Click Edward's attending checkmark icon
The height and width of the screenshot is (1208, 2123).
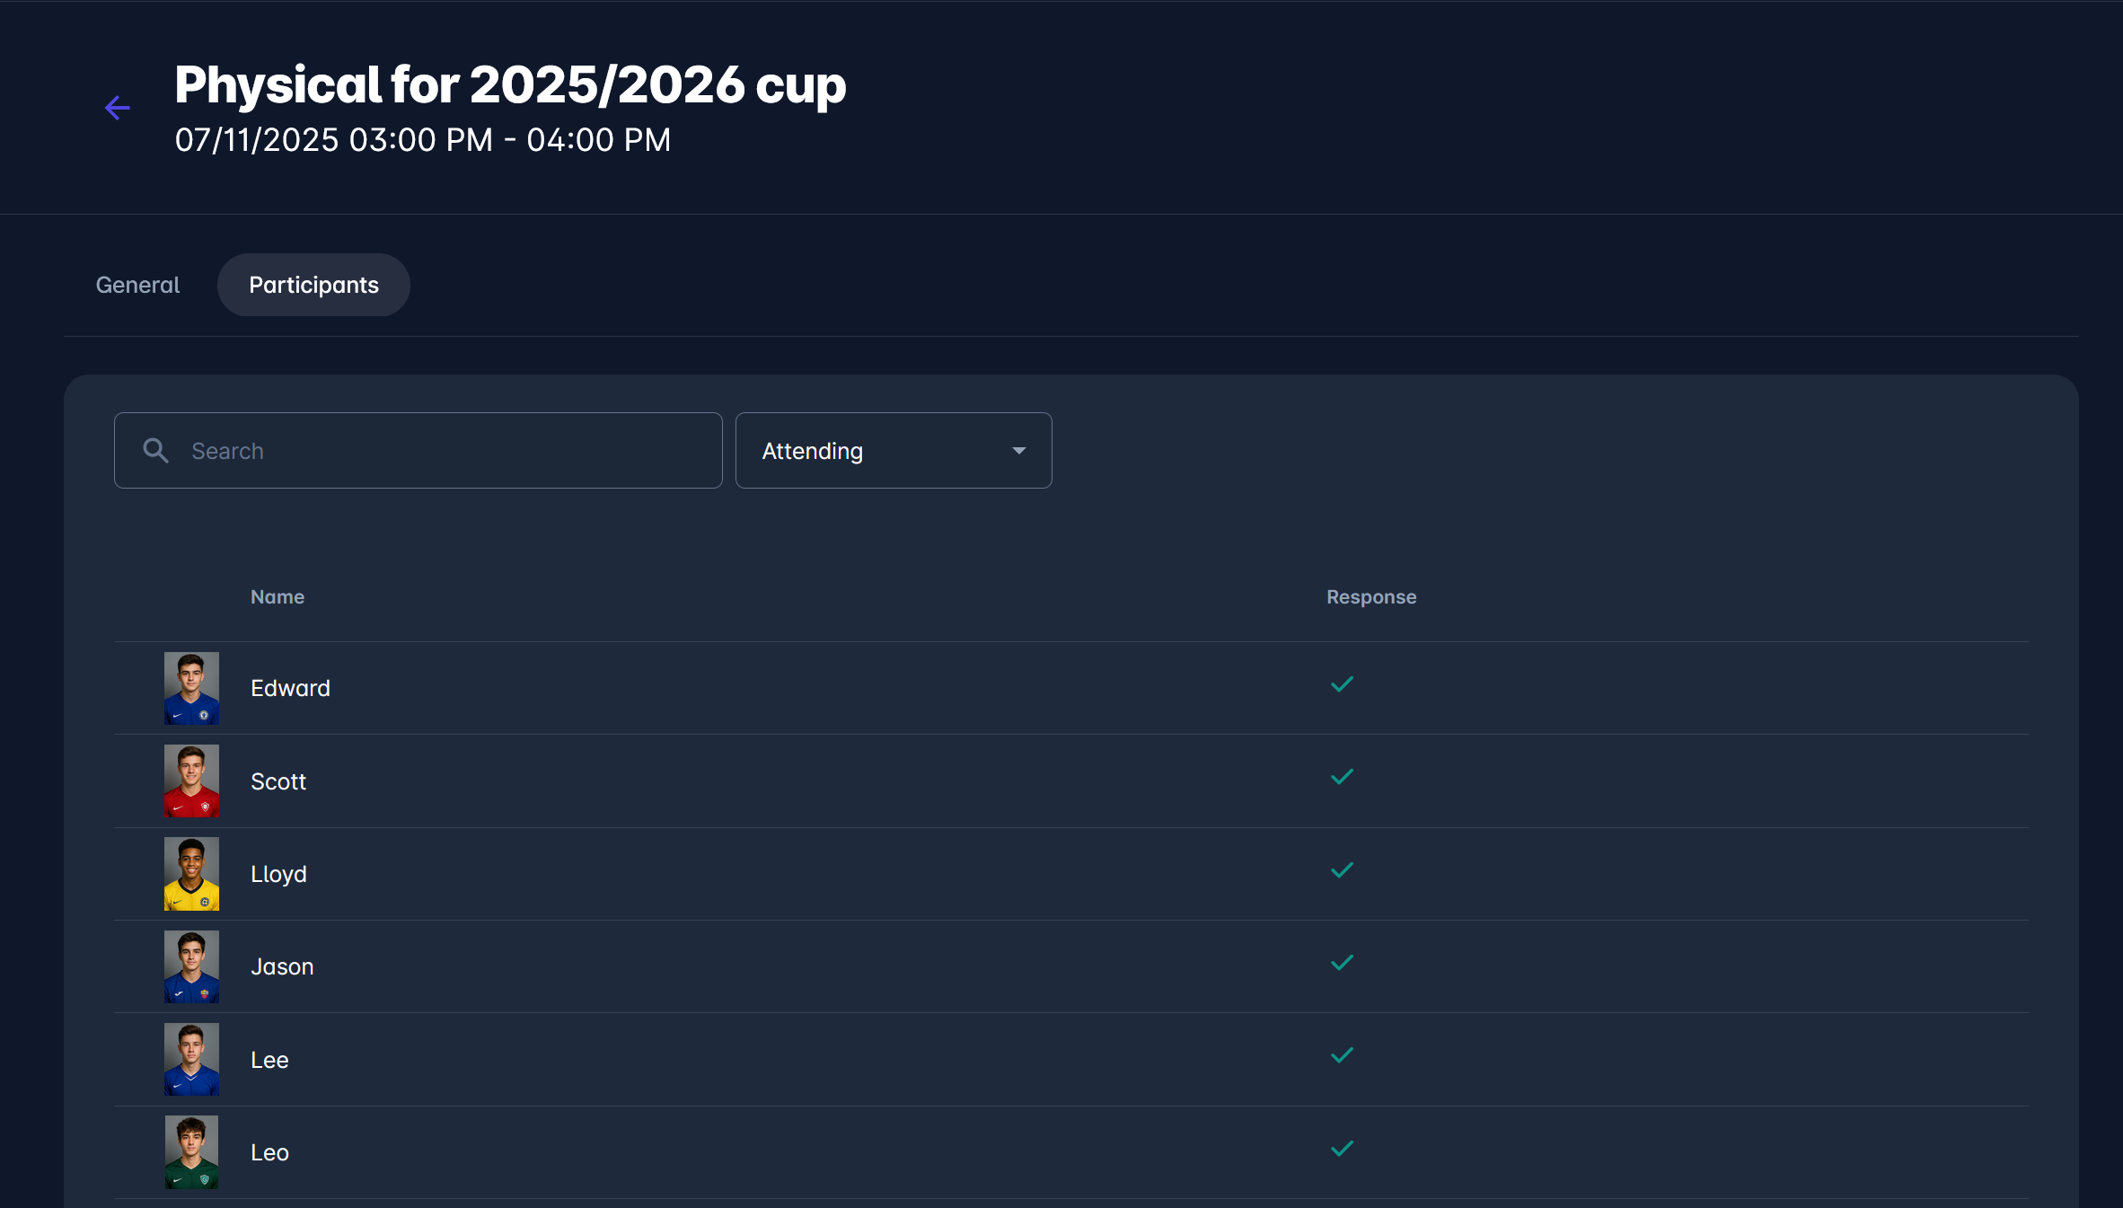tap(1342, 685)
